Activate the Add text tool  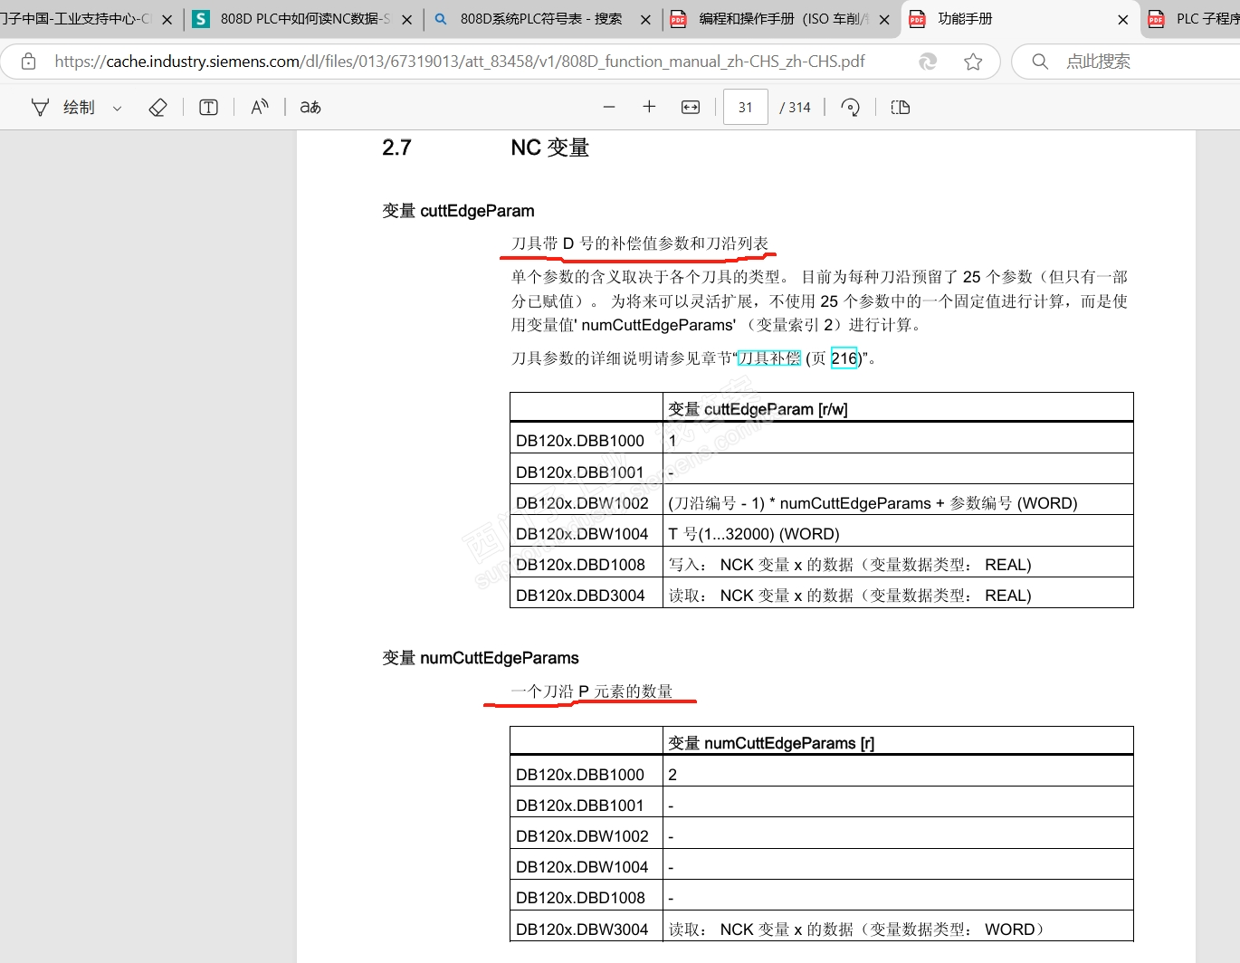[x=208, y=108]
